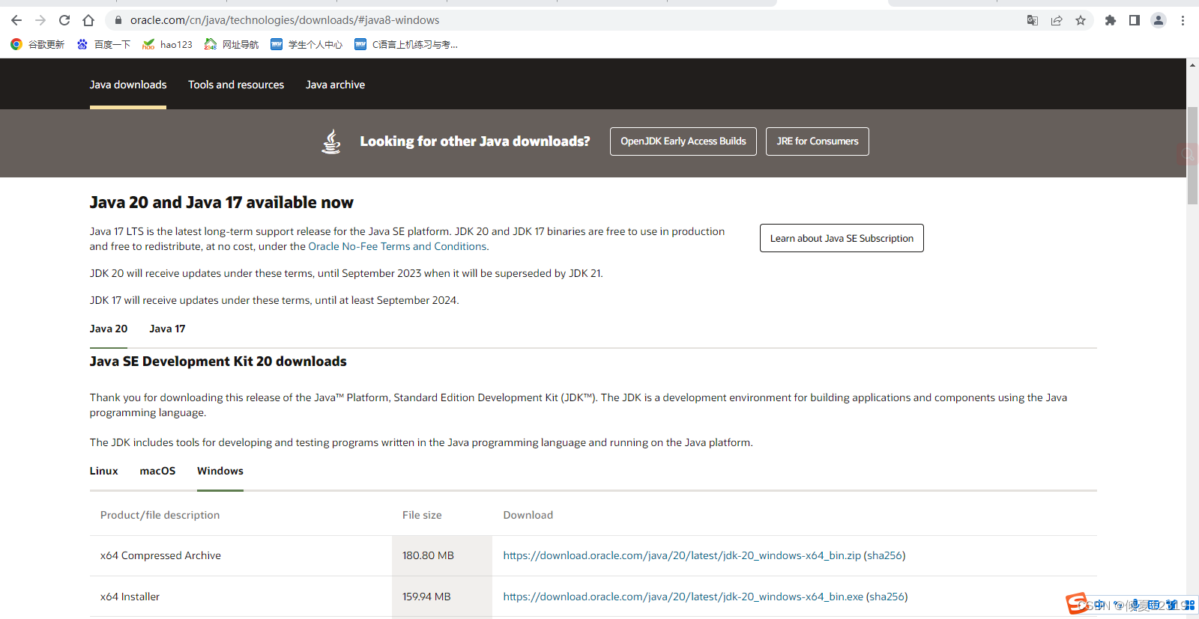This screenshot has width=1199, height=619.
Task: Download jdk-20_windows-x64_bin.zip link
Action: [682, 555]
